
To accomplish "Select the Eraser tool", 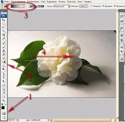I will [x=4, y=58].
